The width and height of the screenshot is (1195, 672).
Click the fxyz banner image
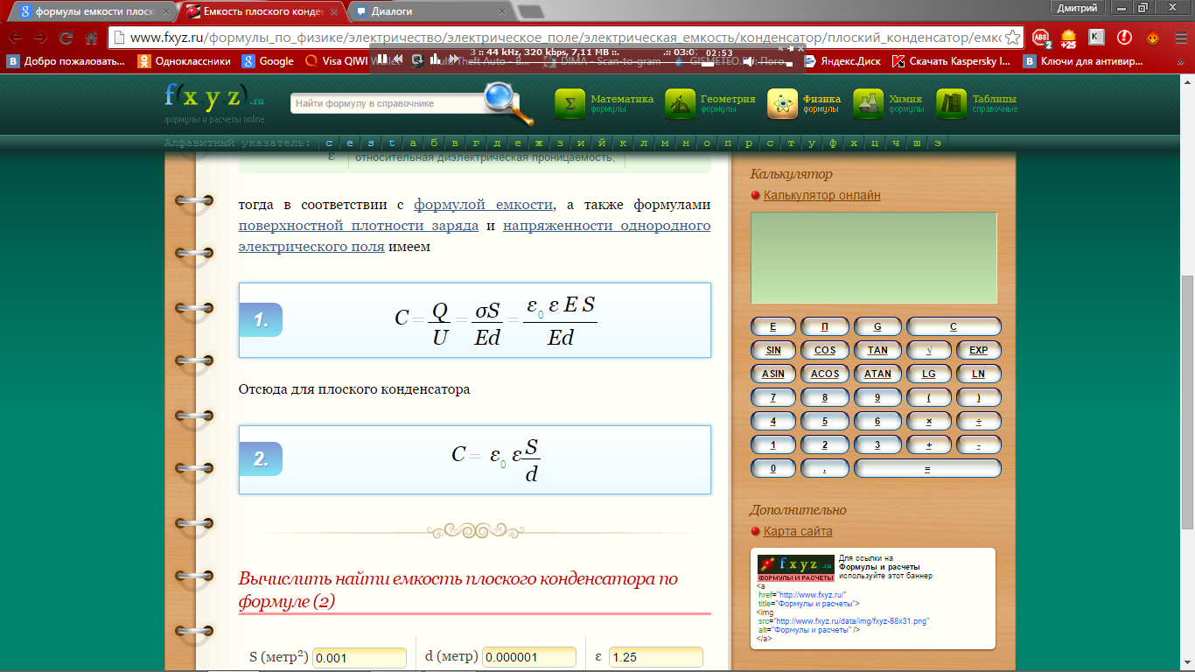[796, 569]
